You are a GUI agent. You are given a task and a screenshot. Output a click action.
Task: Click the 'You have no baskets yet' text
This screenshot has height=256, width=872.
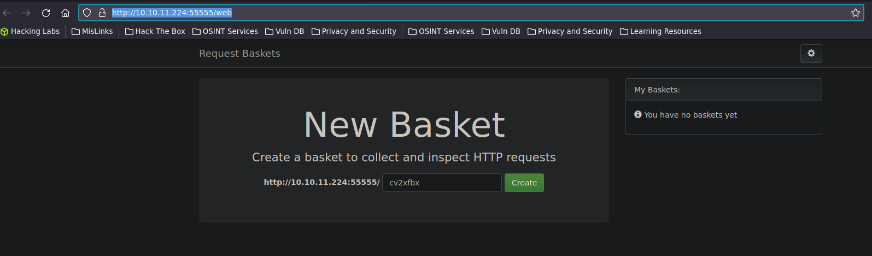click(690, 115)
